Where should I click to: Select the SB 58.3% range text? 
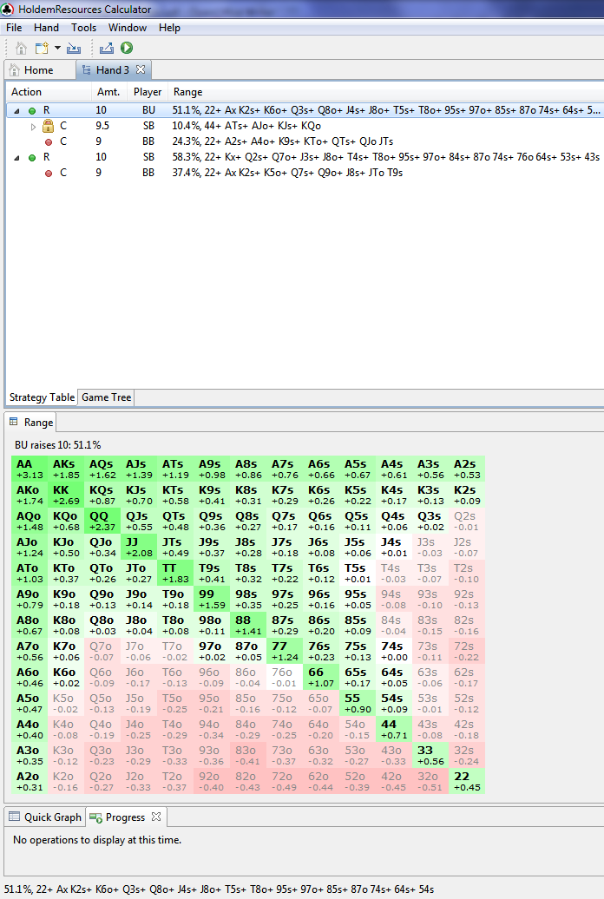point(386,156)
